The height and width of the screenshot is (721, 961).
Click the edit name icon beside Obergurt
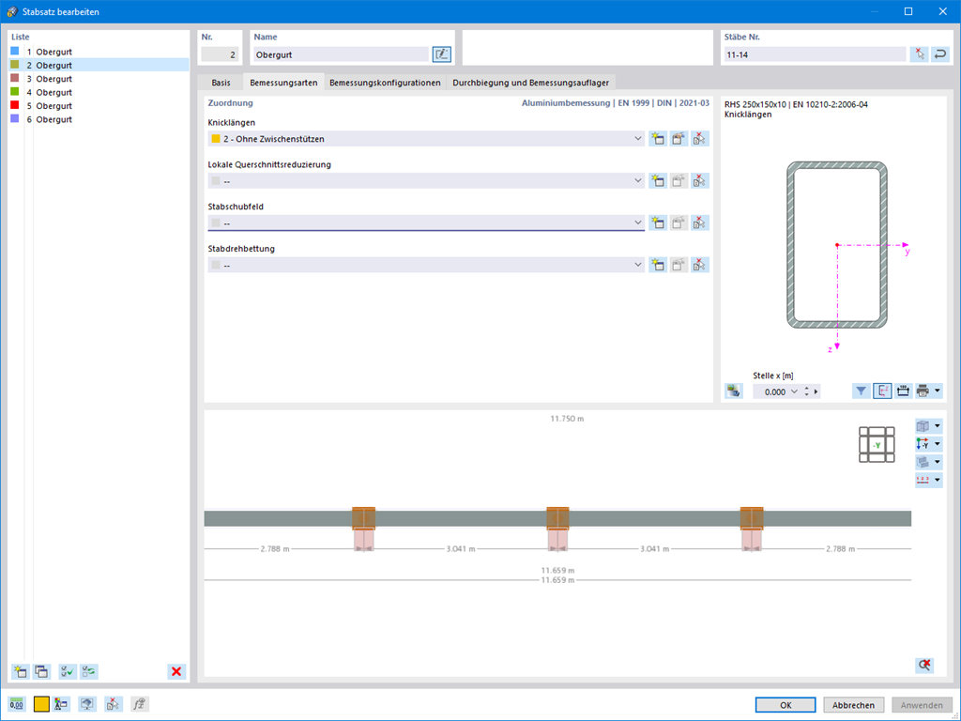441,54
